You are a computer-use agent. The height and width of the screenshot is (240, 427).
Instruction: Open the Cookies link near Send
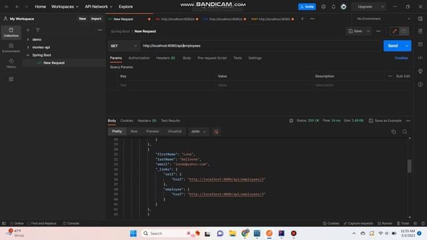pos(402,58)
